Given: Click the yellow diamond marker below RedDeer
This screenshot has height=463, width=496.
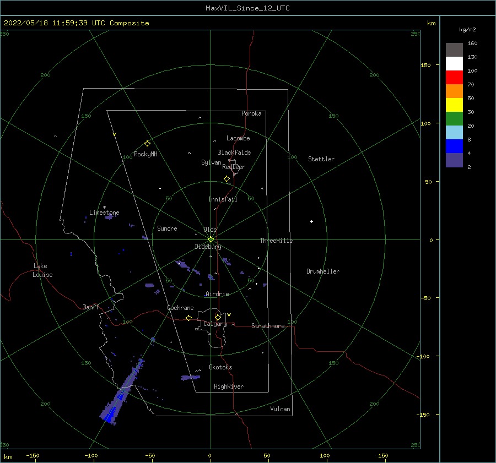Looking at the screenshot, I should pyautogui.click(x=227, y=179).
